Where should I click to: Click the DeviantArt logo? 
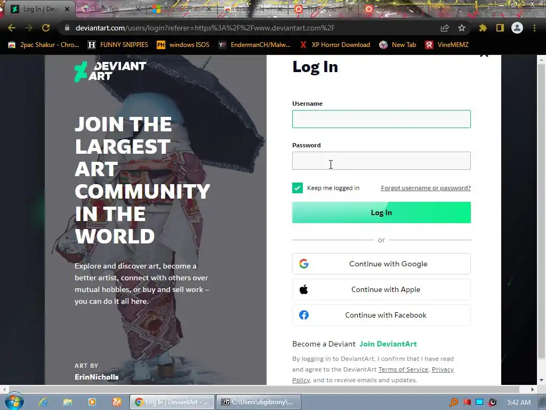[x=110, y=71]
